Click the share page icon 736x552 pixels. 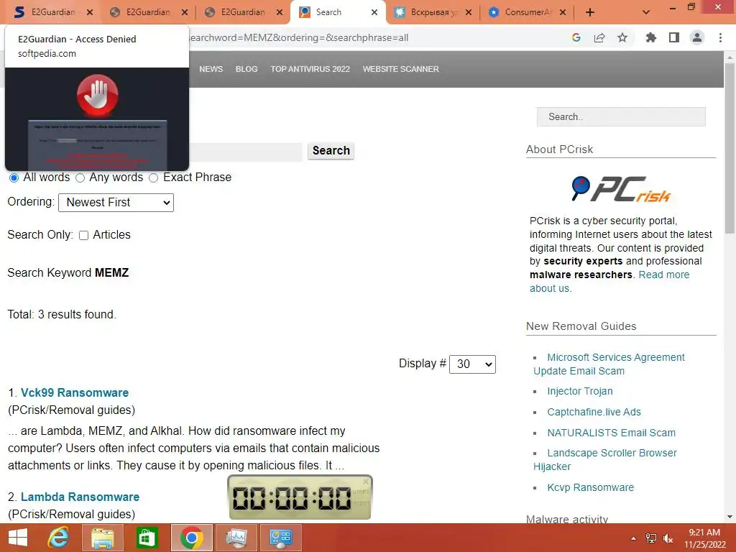(x=599, y=37)
